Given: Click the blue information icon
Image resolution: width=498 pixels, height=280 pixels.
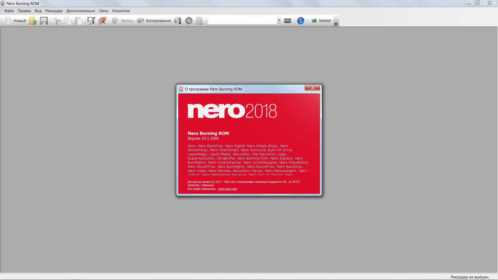Looking at the screenshot, I should (300, 21).
